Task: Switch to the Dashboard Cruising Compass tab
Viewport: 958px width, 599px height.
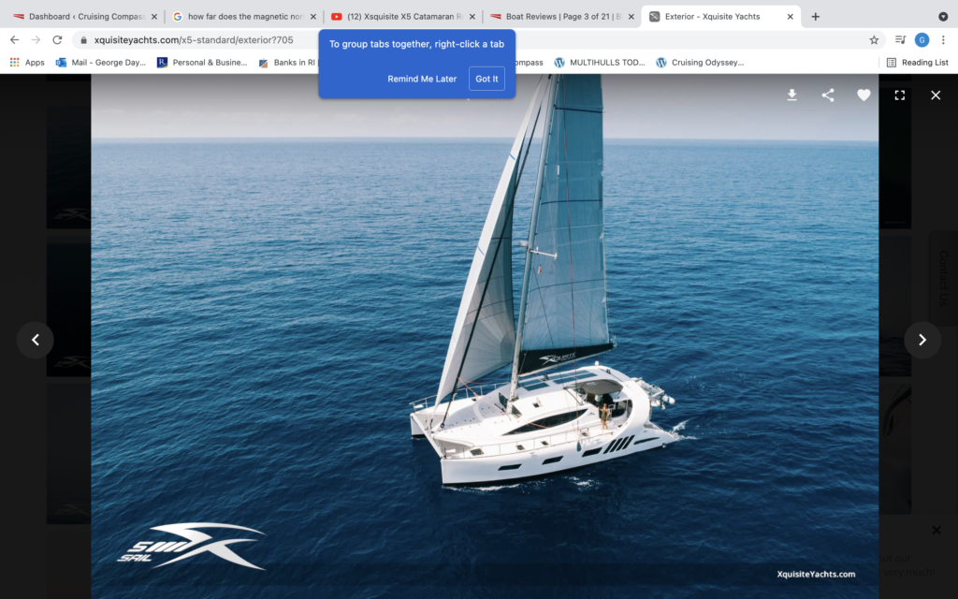Action: tap(84, 17)
